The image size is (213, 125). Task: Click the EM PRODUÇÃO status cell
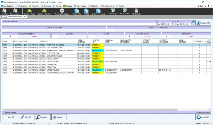click(x=98, y=62)
